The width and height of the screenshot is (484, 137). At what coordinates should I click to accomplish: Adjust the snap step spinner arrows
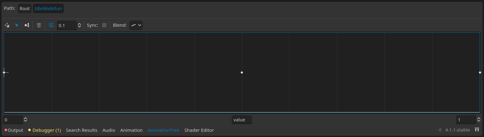tap(79, 25)
